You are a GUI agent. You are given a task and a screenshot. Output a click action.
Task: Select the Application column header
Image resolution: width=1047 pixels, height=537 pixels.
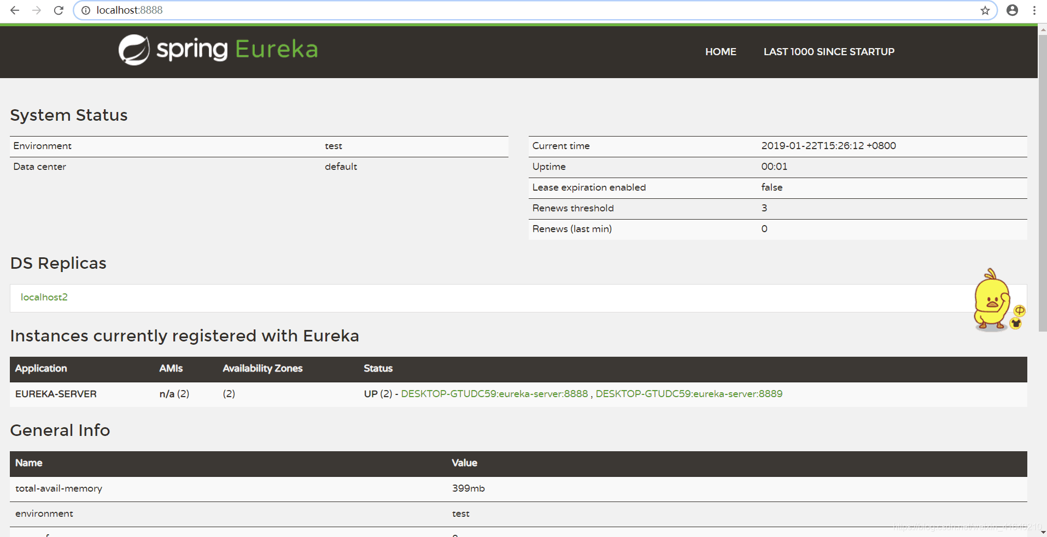click(x=41, y=369)
